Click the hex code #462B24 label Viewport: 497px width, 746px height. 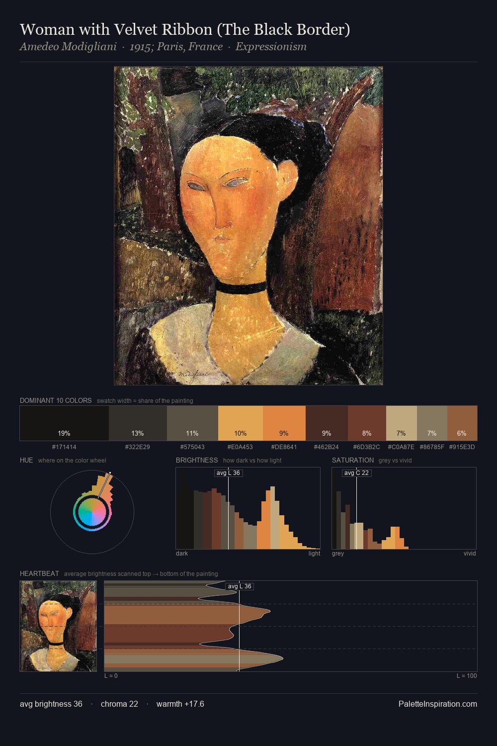coord(327,447)
